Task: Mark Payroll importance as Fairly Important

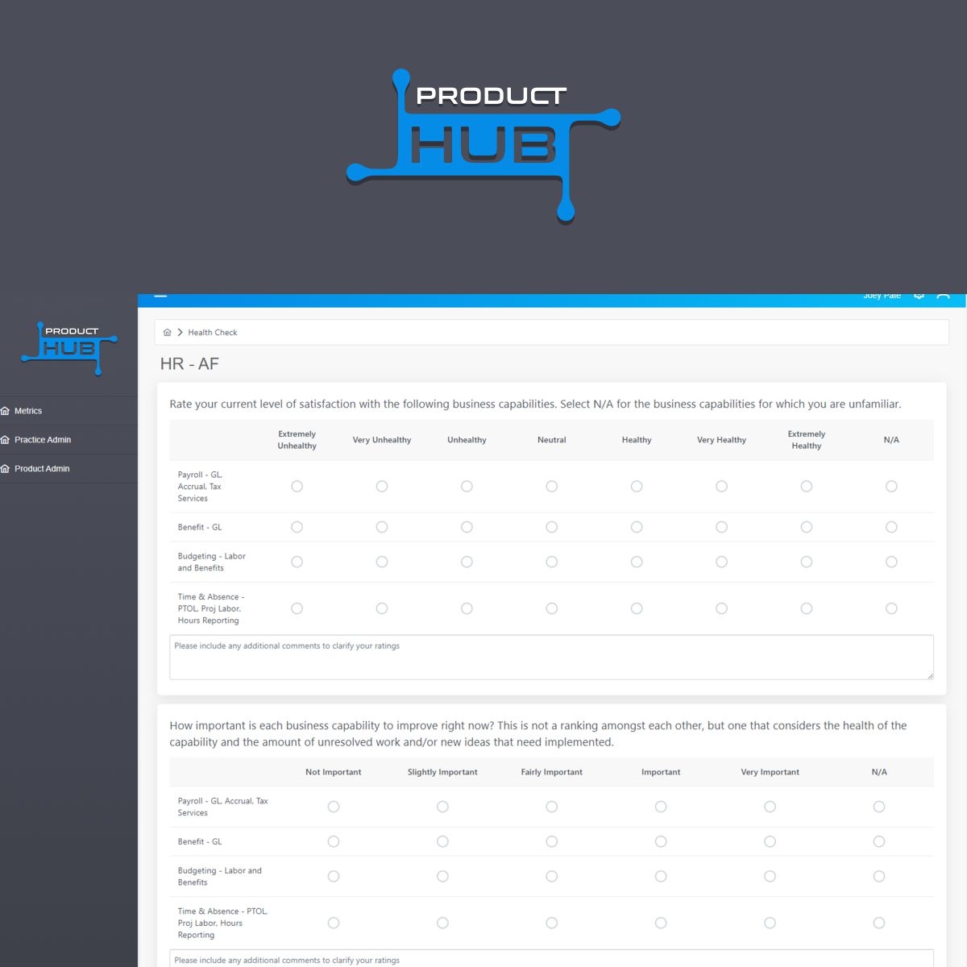Action: tap(552, 807)
